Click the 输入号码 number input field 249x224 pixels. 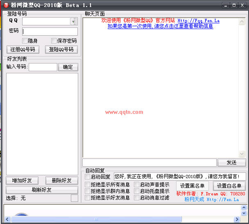(43, 67)
